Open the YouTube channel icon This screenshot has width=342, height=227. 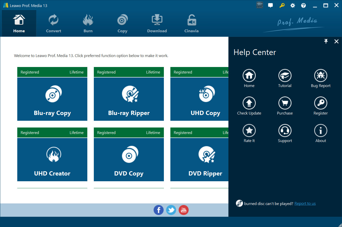(183, 210)
